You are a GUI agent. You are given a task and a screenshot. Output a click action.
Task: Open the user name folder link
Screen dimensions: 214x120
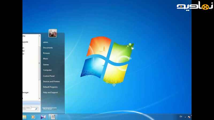pyautogui.click(x=45, y=42)
